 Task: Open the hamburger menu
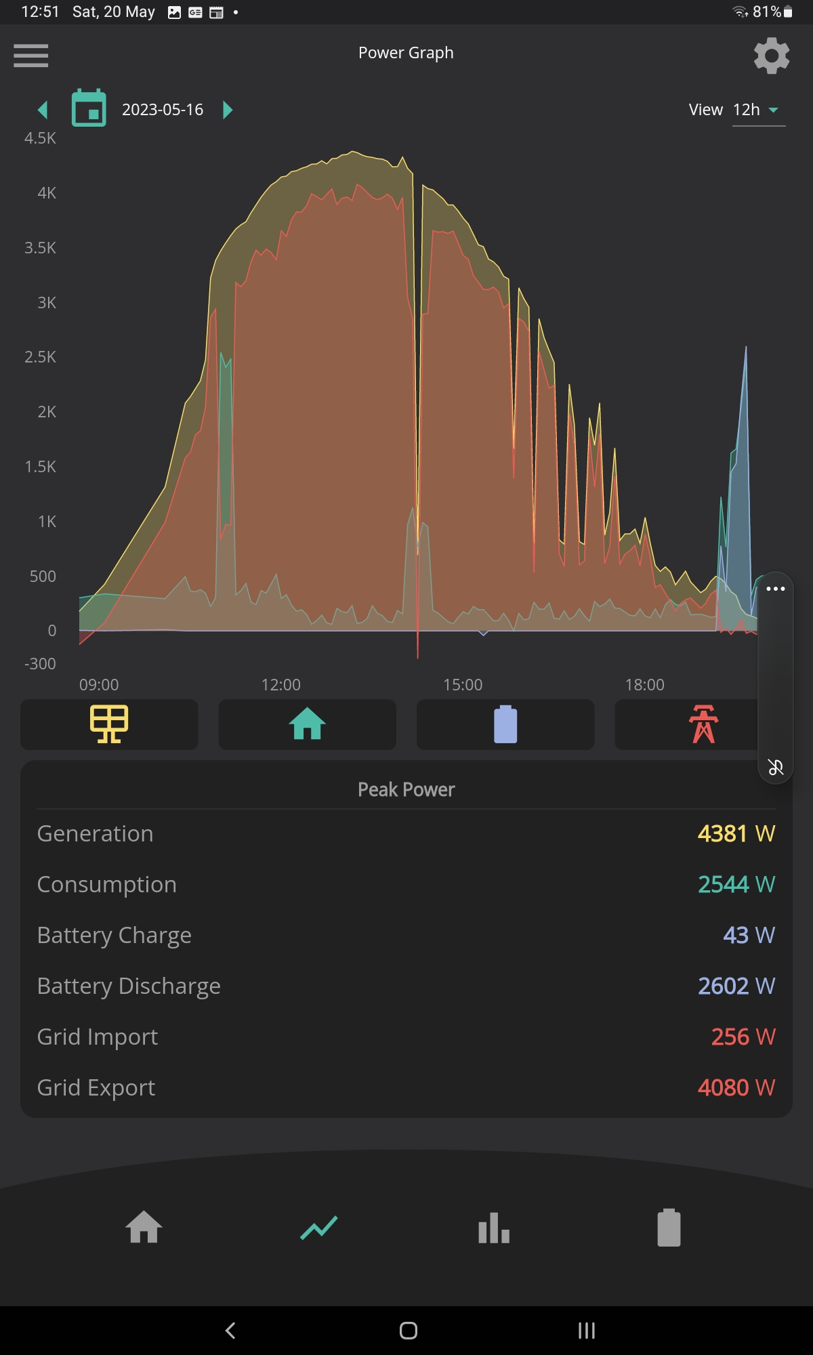click(31, 56)
